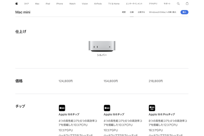204x136 pixels.
Task: Open the Mac menu item
Action: (x=37, y=4)
